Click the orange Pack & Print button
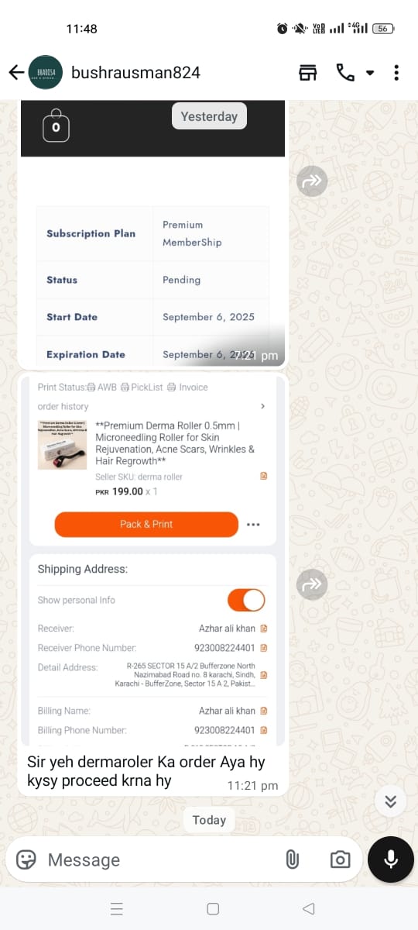418x930 pixels. (146, 524)
